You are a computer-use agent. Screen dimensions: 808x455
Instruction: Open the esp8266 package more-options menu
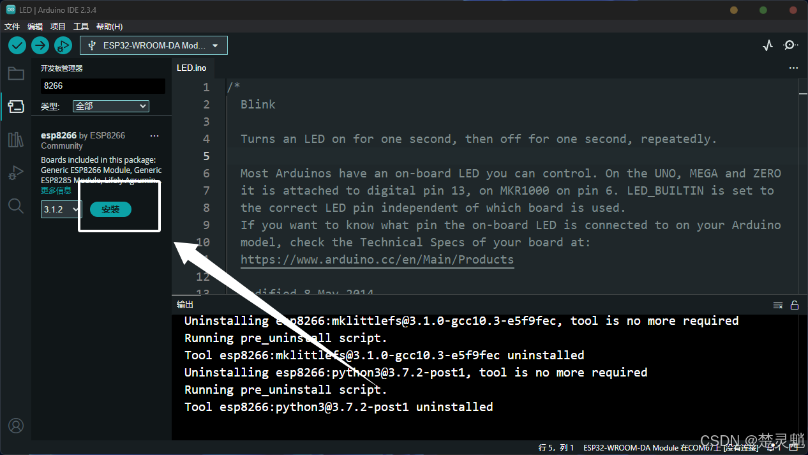pyautogui.click(x=154, y=136)
